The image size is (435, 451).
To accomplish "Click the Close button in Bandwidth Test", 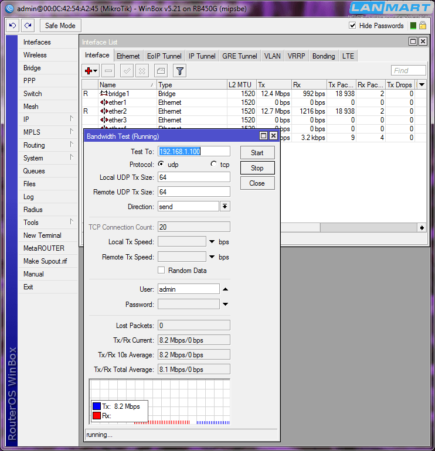I will pos(257,183).
